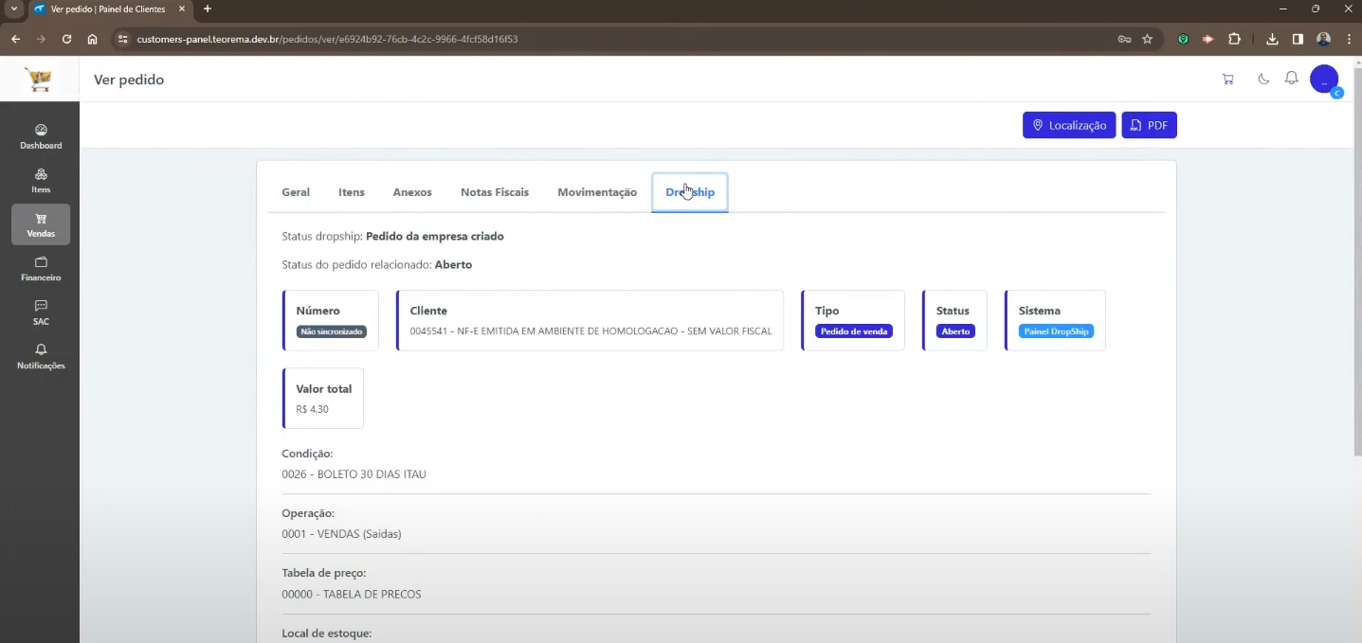Switch to the Itens tab
The image size is (1362, 643).
coord(352,192)
